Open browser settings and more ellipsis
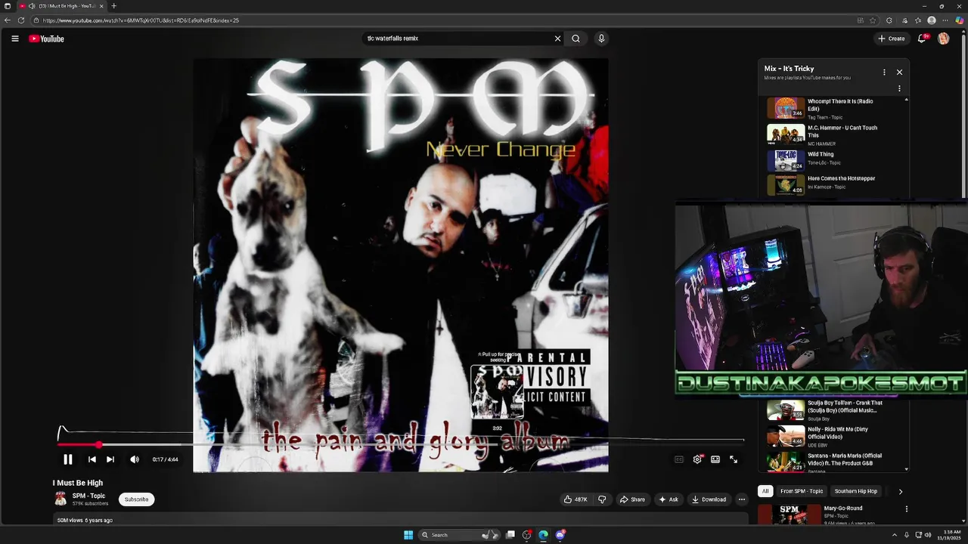 tap(945, 20)
